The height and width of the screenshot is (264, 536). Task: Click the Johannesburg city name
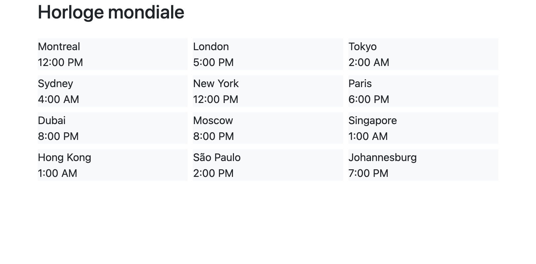[x=382, y=158]
